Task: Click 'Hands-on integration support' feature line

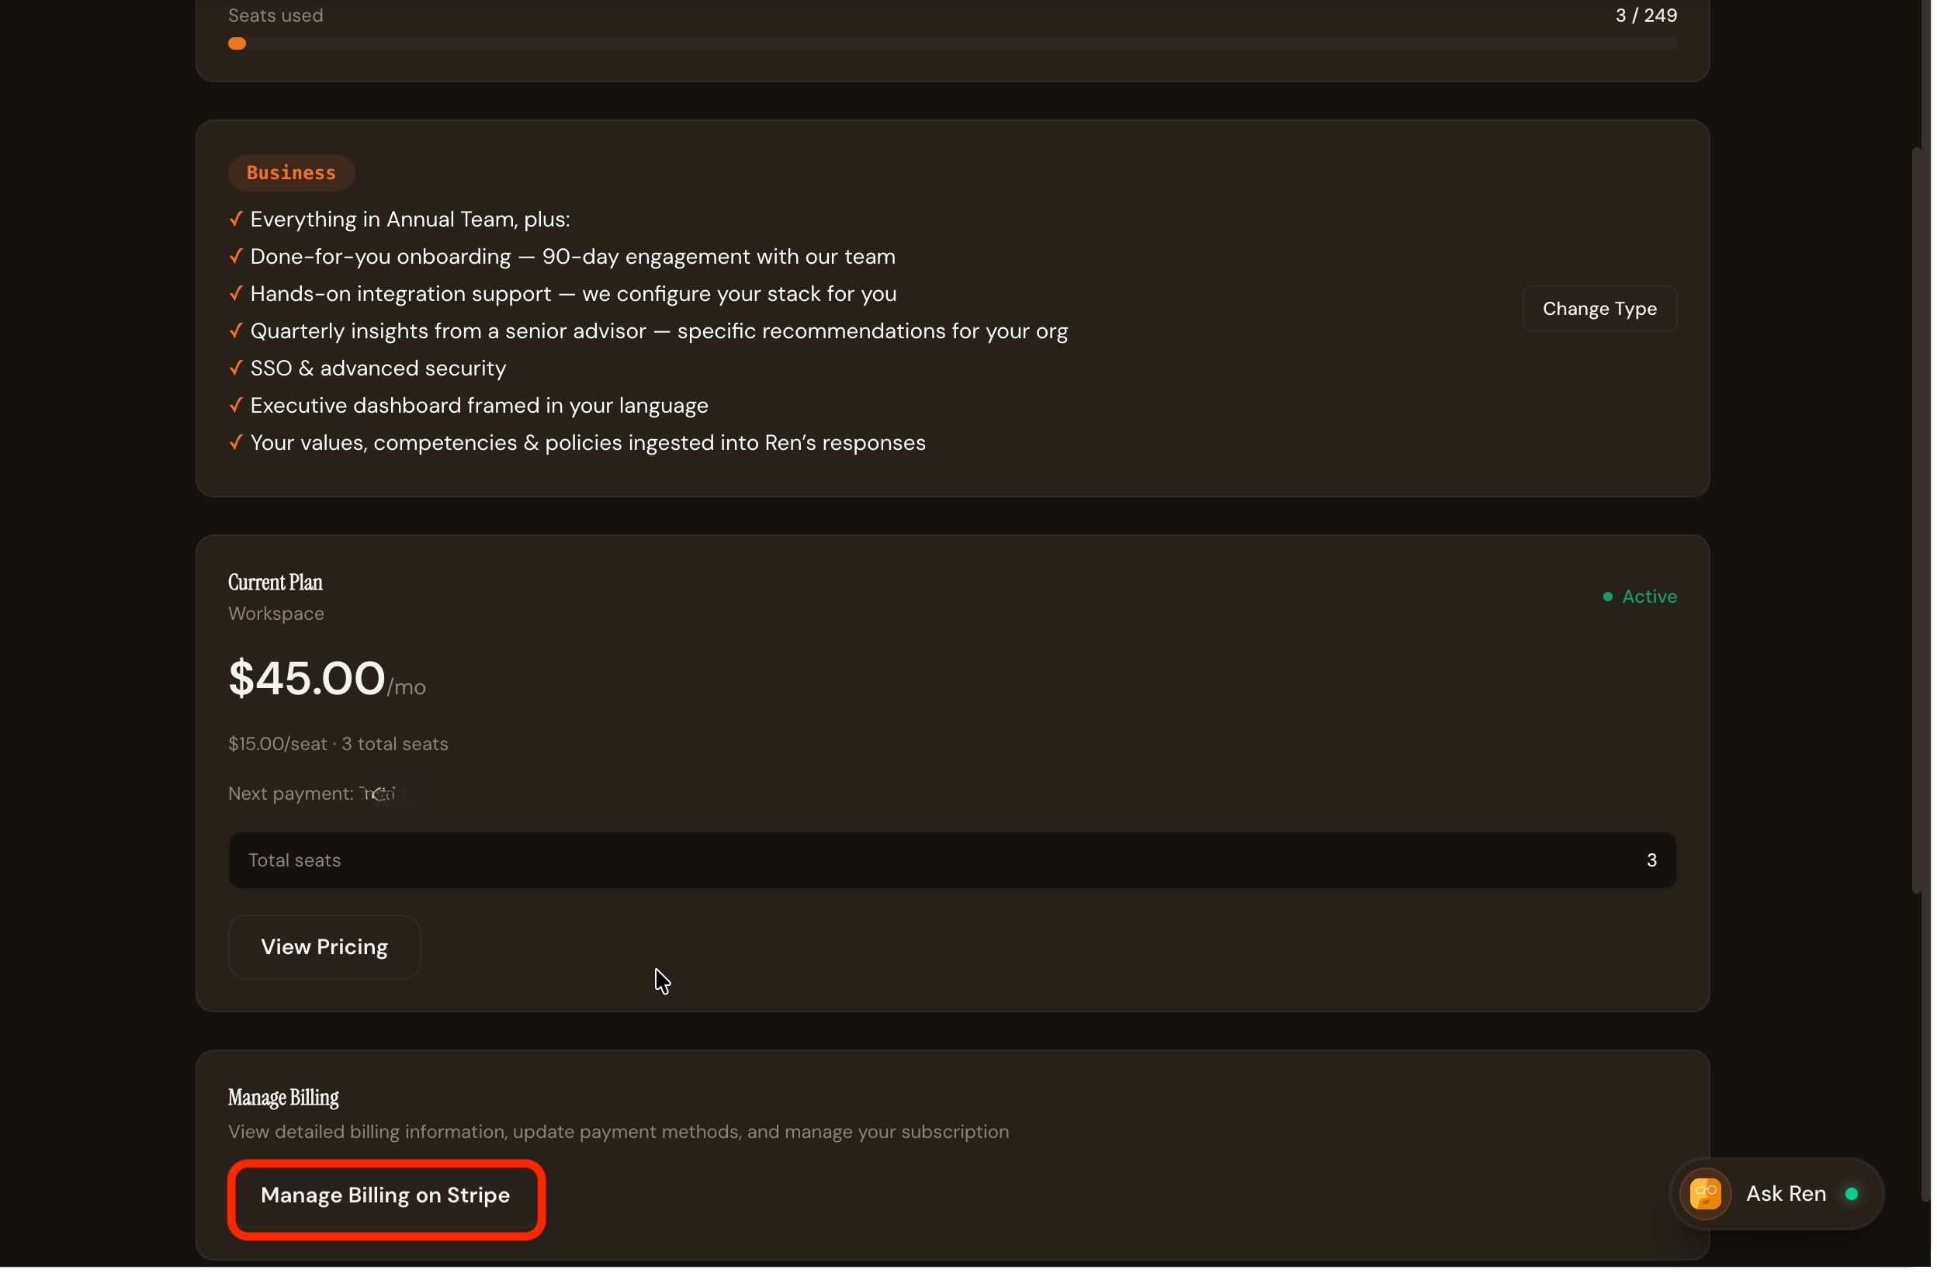Action: [574, 295]
